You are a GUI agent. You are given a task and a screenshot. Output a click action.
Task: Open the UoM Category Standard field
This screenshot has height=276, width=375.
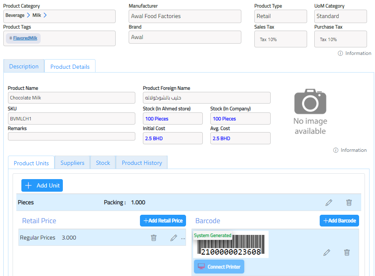[x=340, y=16]
